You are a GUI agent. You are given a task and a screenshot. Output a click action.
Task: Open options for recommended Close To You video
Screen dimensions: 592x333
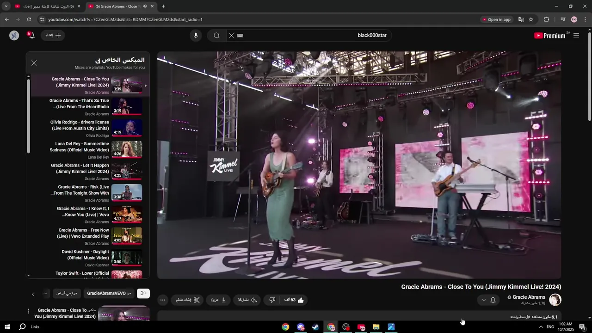28,311
